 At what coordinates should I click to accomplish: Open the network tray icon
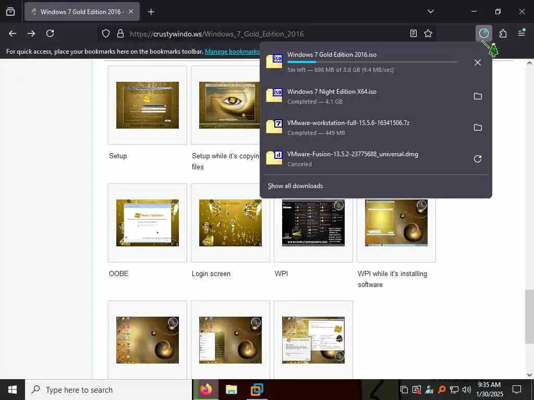click(x=454, y=390)
